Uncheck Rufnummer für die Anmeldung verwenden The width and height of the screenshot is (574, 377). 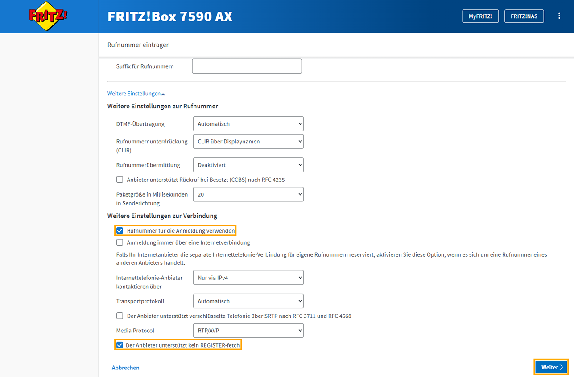(120, 231)
